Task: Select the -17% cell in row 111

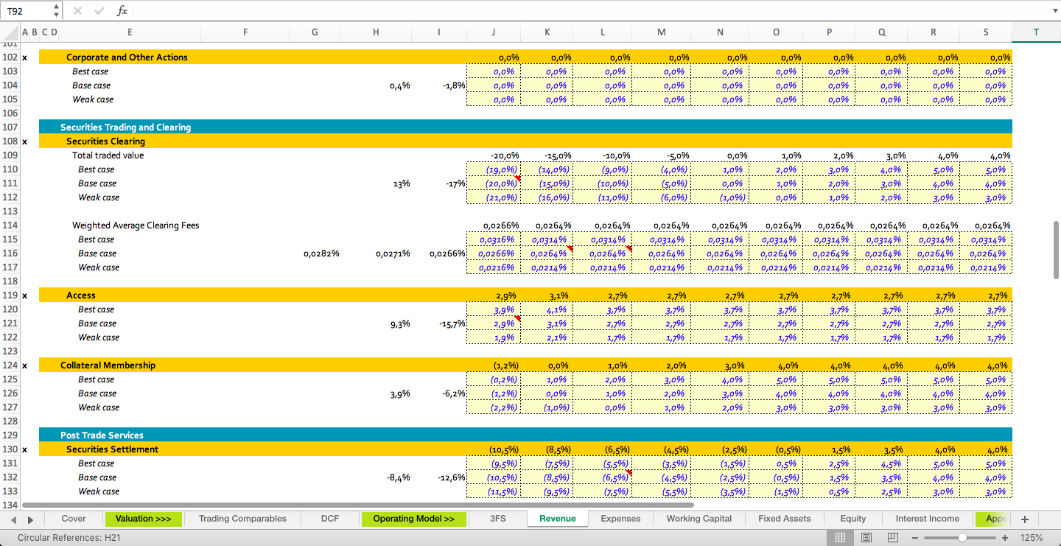Action: 439,183
